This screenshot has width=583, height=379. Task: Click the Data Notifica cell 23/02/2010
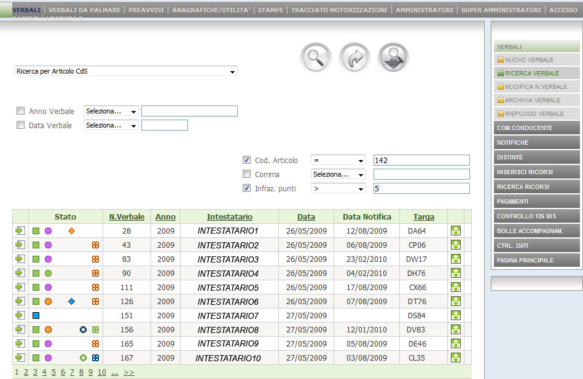[367, 259]
